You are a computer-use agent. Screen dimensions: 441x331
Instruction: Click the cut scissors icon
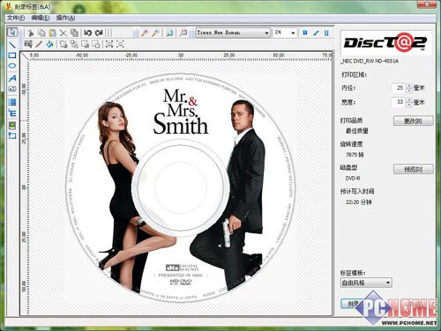pos(31,33)
